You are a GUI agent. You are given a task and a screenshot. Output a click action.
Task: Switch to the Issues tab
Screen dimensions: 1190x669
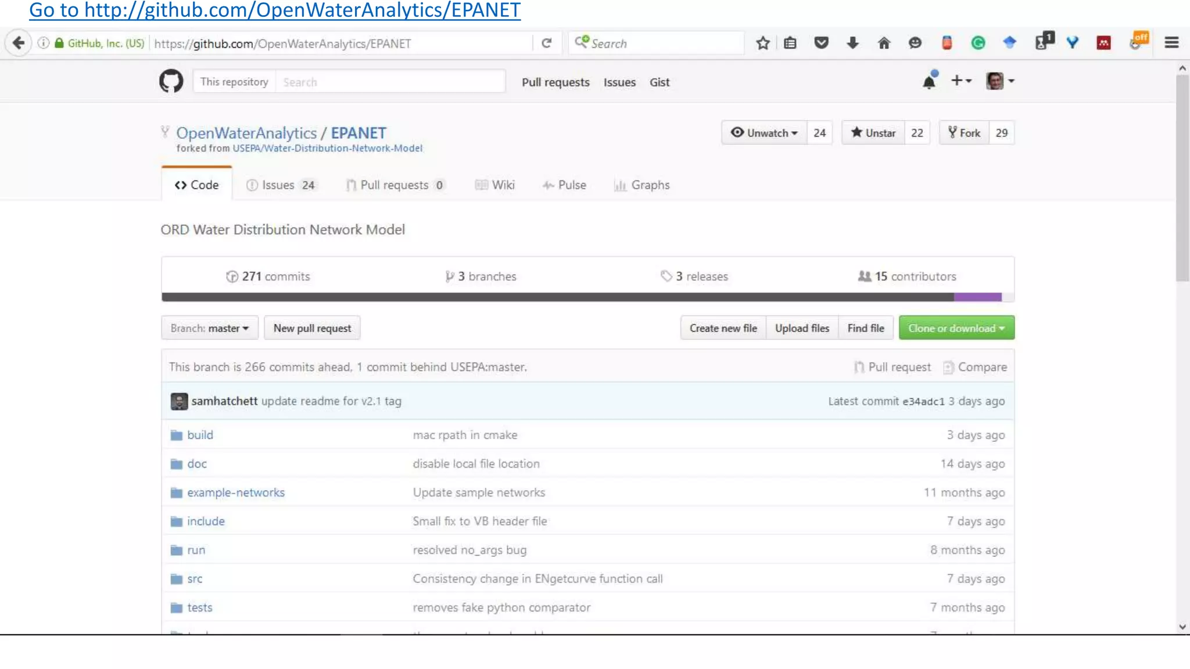click(x=281, y=185)
